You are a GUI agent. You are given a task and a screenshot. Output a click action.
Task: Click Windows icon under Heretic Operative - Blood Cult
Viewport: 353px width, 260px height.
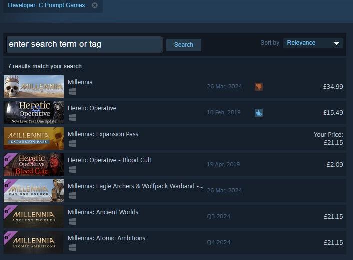tap(72, 170)
